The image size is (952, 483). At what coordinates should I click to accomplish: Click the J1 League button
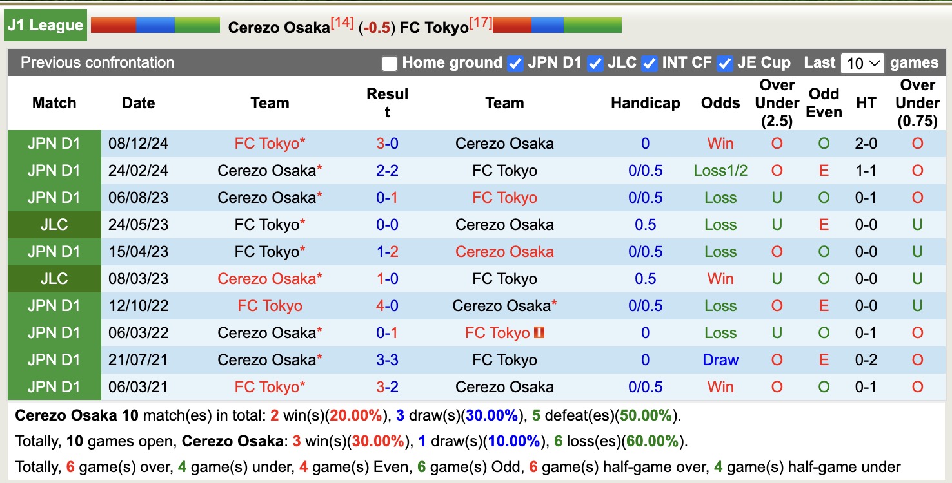point(45,24)
